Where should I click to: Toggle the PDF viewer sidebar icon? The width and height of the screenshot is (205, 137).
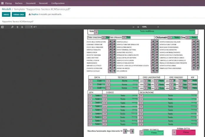pos(3,27)
